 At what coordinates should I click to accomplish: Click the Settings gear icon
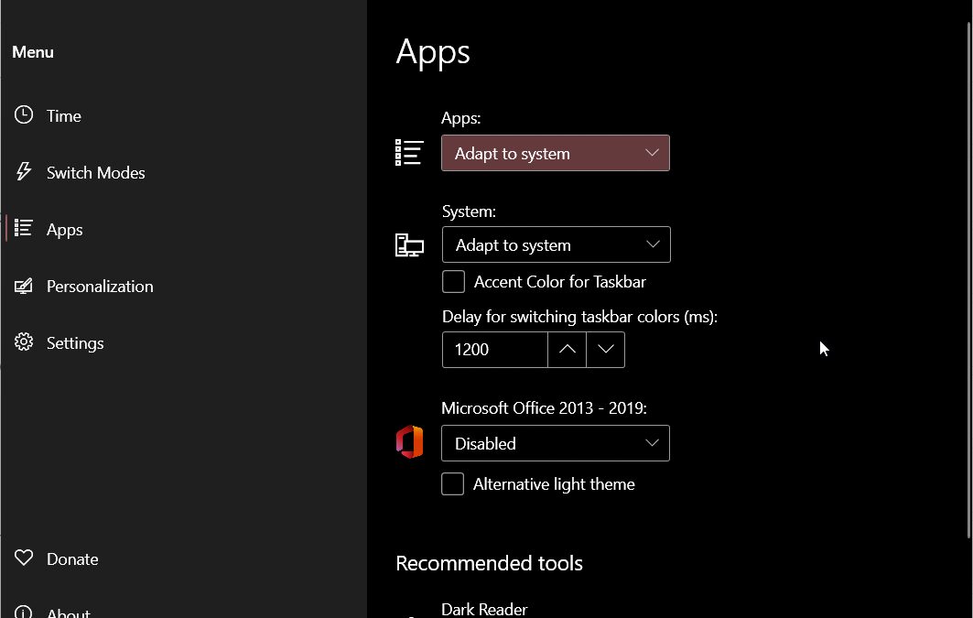coord(24,342)
